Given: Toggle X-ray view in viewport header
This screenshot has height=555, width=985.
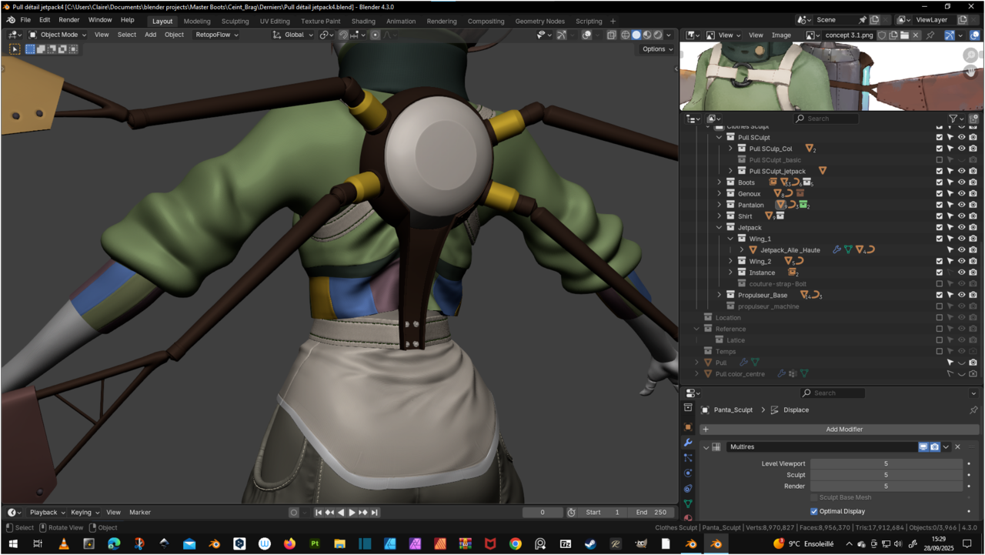Looking at the screenshot, I should click(x=611, y=35).
